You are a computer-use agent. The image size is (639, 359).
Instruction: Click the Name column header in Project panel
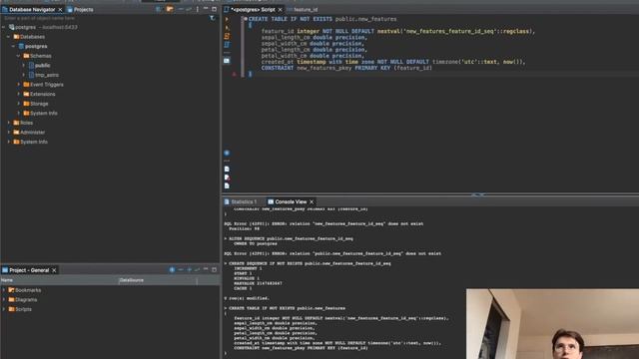[59, 280]
